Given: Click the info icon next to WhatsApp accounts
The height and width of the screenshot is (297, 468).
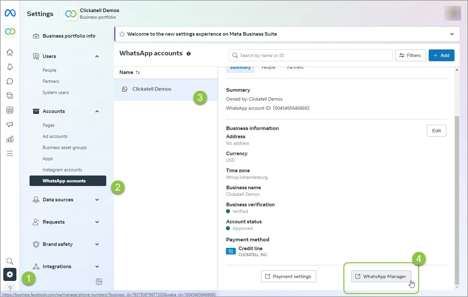Looking at the screenshot, I should (189, 54).
